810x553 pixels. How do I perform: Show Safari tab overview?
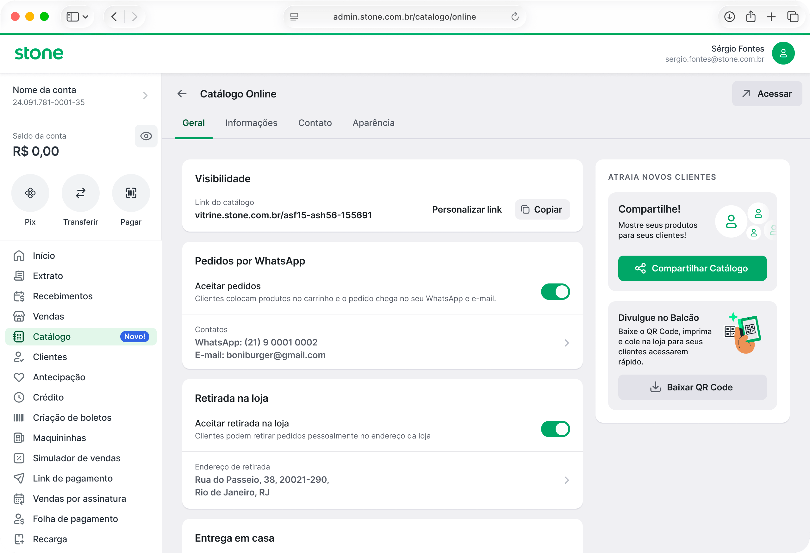click(x=793, y=16)
